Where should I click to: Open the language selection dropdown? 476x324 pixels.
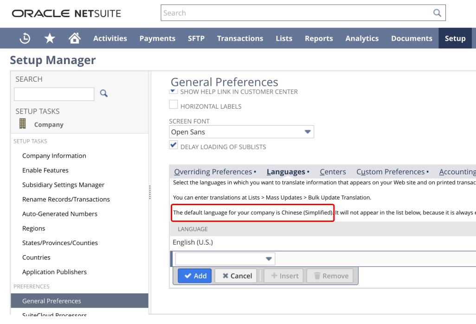point(269,259)
